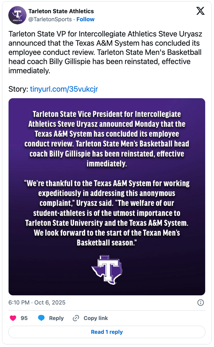Click the Tarleton State Athletics profile avatar
The height and width of the screenshot is (347, 214).
(18, 16)
